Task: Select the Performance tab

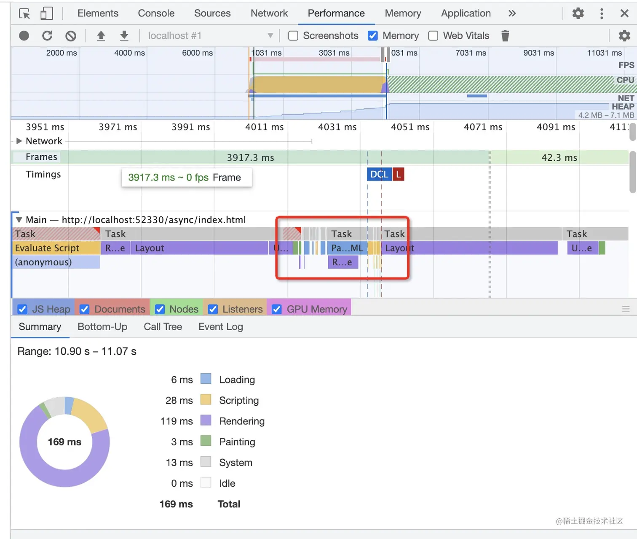Action: click(x=336, y=13)
